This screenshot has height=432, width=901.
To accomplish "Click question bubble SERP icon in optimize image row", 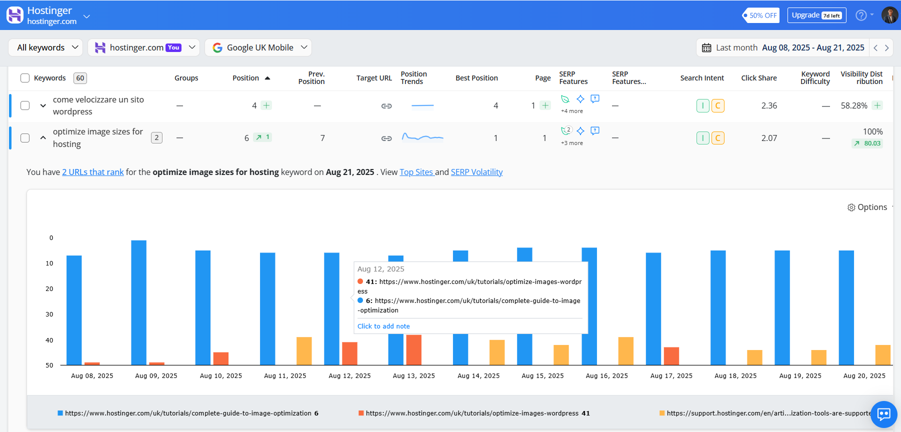I will tap(595, 131).
